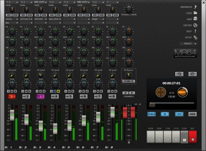
Task: Click the Load folder icon
Action: 195,13
